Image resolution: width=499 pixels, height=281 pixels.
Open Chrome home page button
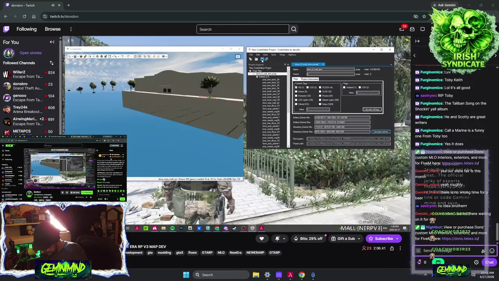[x=34, y=16]
